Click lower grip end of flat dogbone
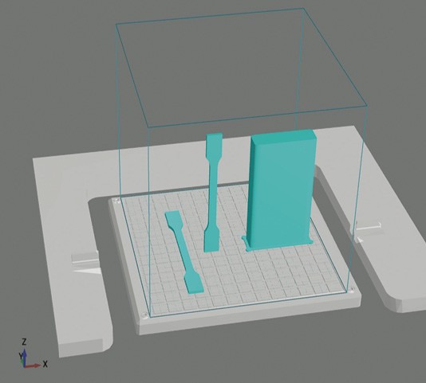 [x=194, y=283]
